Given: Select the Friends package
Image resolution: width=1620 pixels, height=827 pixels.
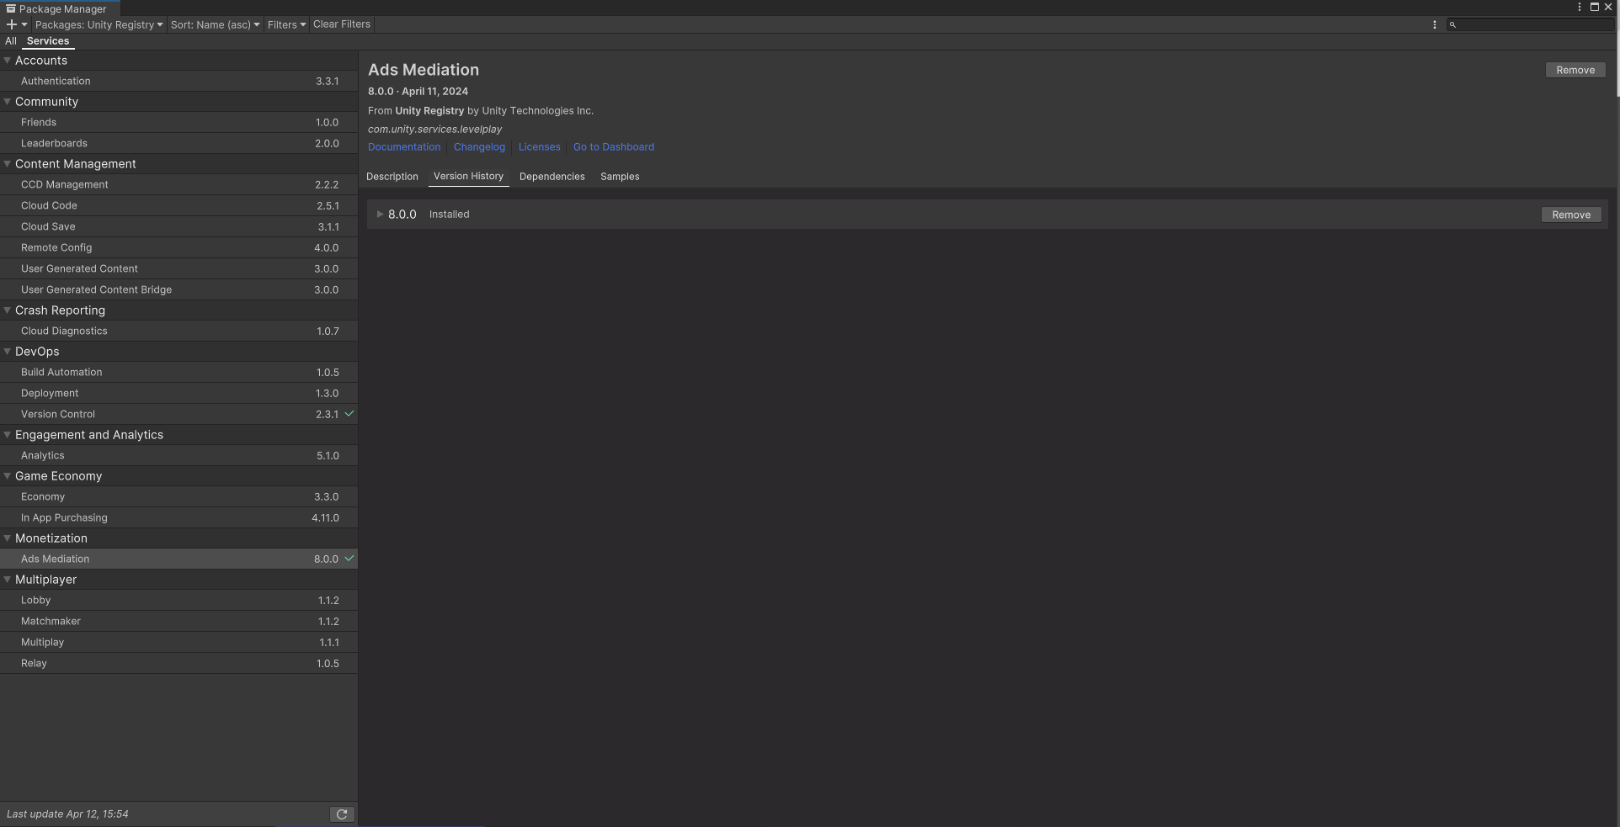Looking at the screenshot, I should [x=179, y=123].
